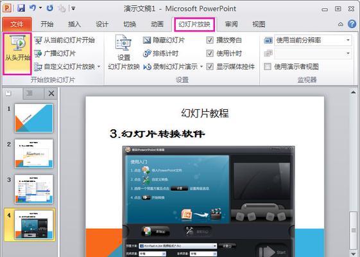Start 排练计时 rehearsal timing
360x257 pixels.
pyautogui.click(x=160, y=53)
